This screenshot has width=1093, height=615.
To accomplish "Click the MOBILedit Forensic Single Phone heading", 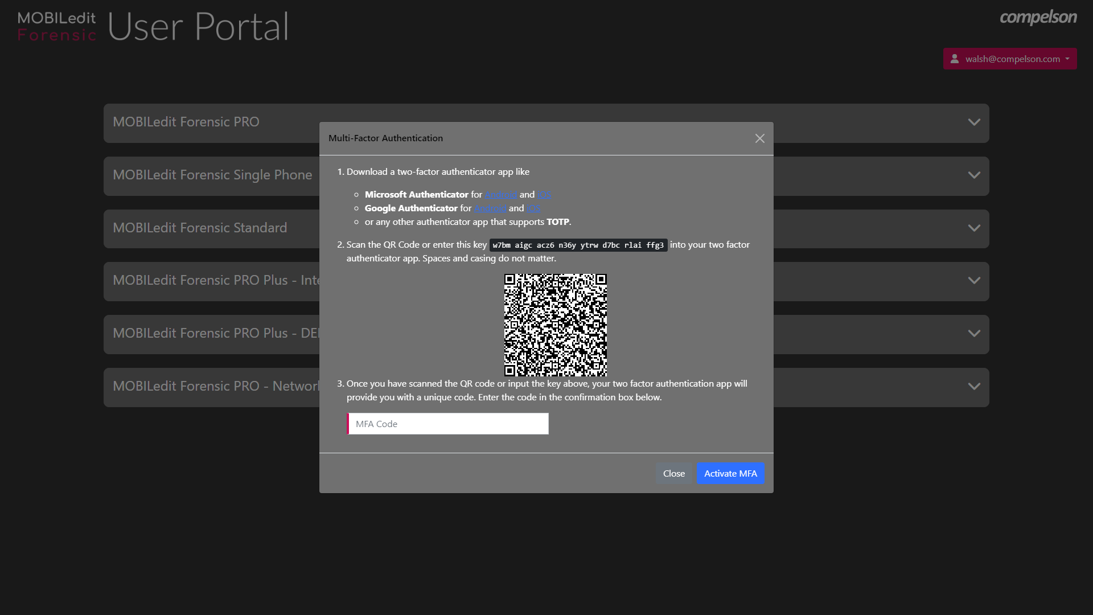I will tap(212, 175).
